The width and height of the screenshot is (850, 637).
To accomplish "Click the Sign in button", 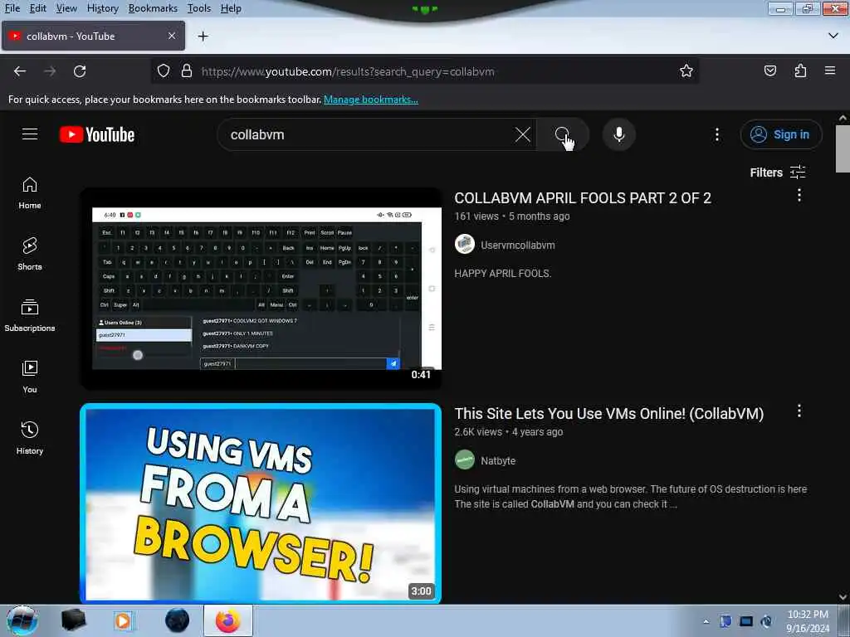I will (780, 134).
